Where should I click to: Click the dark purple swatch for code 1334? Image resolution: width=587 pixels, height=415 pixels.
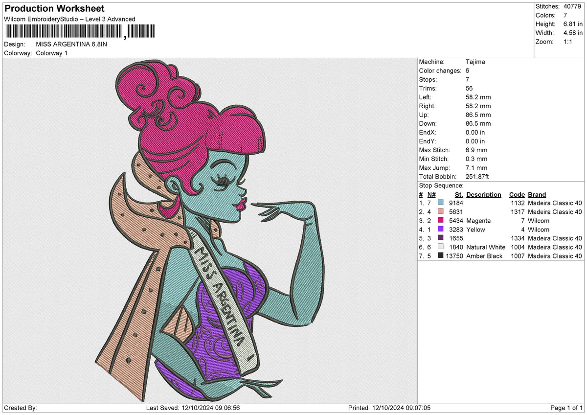click(x=441, y=238)
